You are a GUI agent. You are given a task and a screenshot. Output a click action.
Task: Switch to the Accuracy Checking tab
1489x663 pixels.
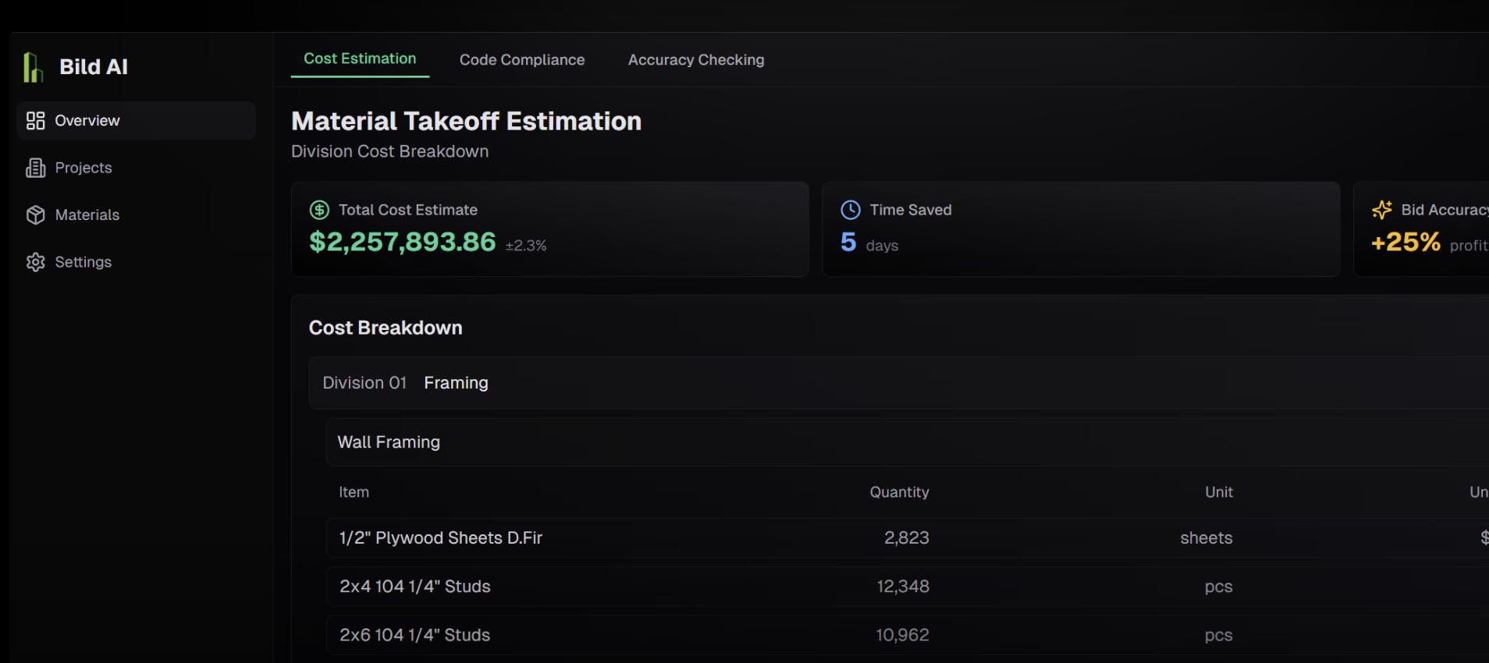coord(696,60)
